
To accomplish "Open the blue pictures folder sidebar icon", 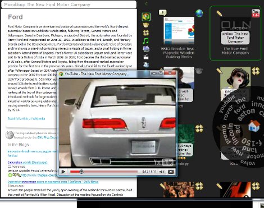I will [146, 49].
